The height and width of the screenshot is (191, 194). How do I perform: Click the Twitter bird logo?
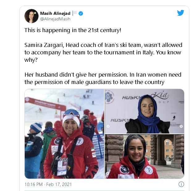(x=180, y=13)
